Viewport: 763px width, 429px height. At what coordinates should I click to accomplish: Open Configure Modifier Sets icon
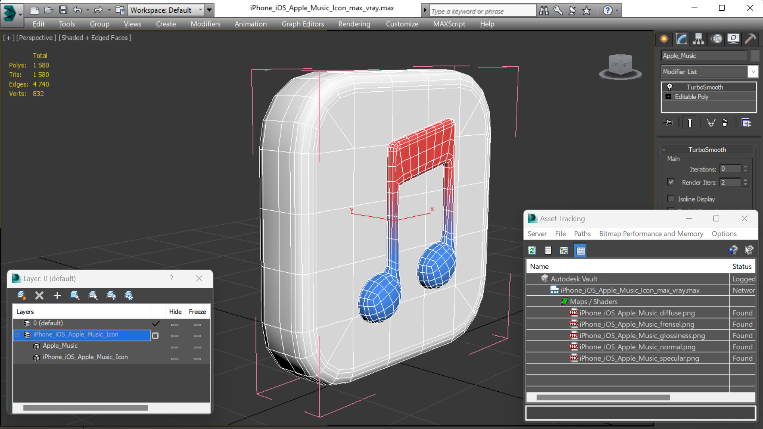[746, 123]
